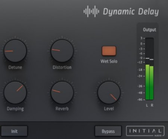This screenshot has height=139, width=168.
Task: Click the -24 mark on output scale
Action: (x=140, y=76)
